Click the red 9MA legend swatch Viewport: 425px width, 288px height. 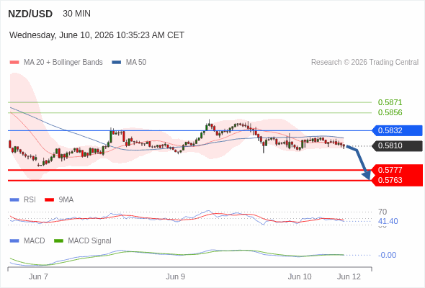click(49, 200)
